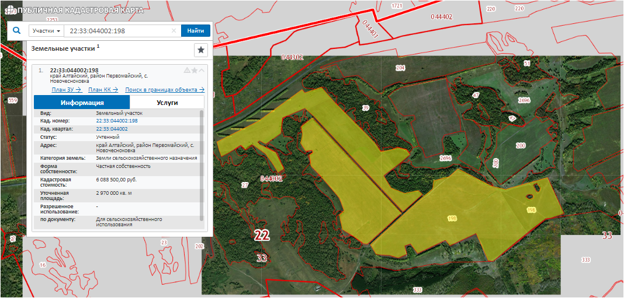Click map quarter label 044402
Screen dimensions: 624x298
pyautogui.click(x=441, y=17)
